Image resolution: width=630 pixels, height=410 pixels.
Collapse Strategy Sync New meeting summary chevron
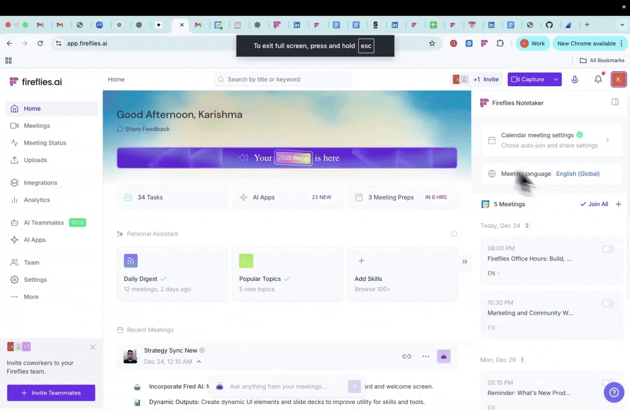click(199, 361)
